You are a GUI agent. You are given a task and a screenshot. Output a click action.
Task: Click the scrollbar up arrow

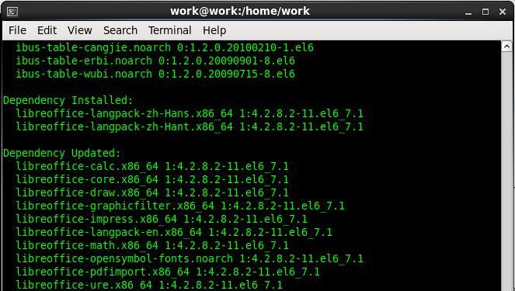tap(506, 47)
